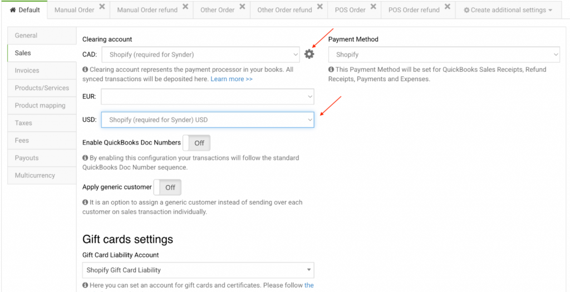Viewport: 570px width, 292px height.
Task: Open the CAD clearing account dropdown
Action: pyautogui.click(x=200, y=55)
